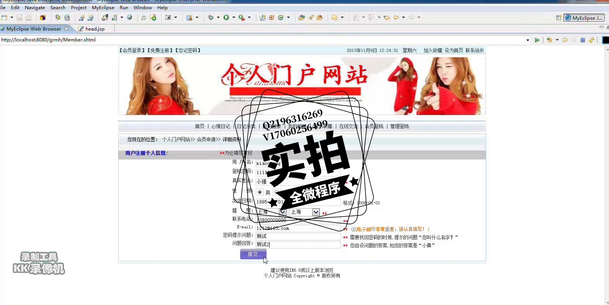This screenshot has height=305, width=609.
Task: Click the web browser Refresh icon
Action: tap(592, 40)
